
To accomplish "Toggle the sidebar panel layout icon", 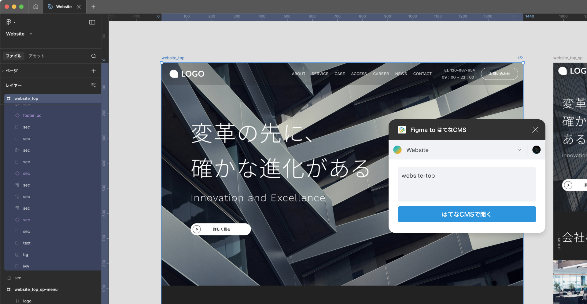I will [x=92, y=22].
